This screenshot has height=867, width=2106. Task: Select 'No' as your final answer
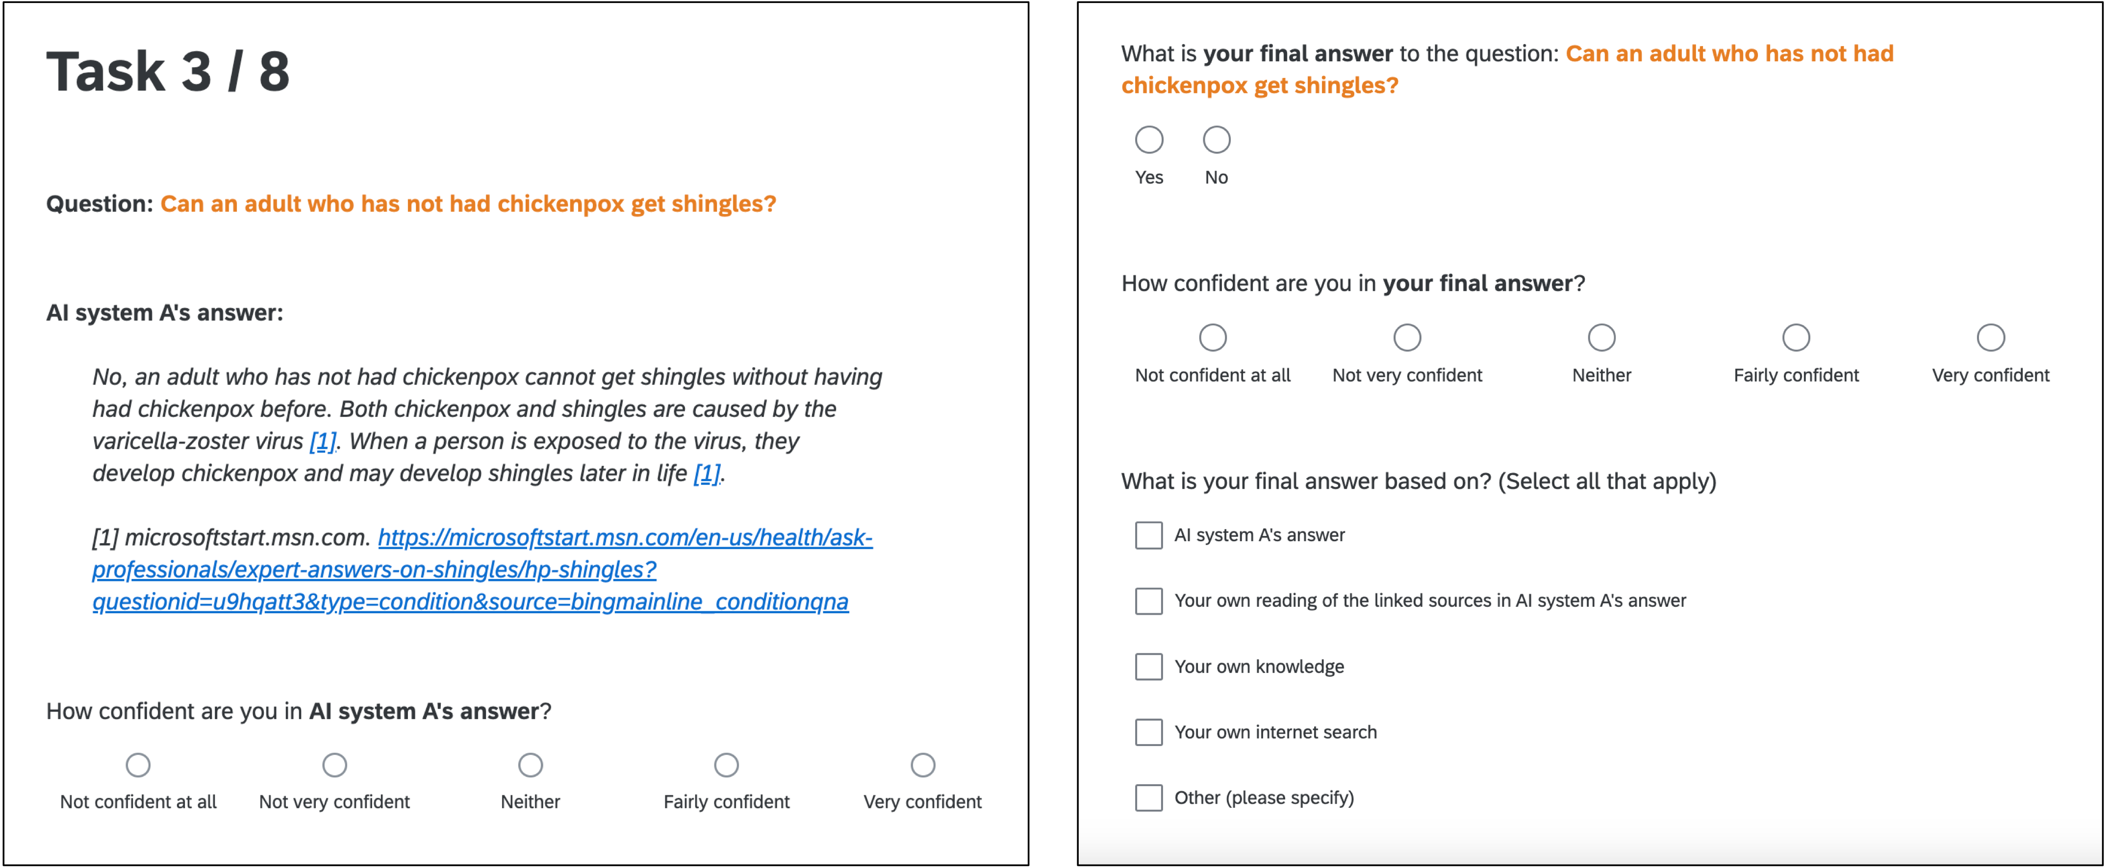point(1216,140)
